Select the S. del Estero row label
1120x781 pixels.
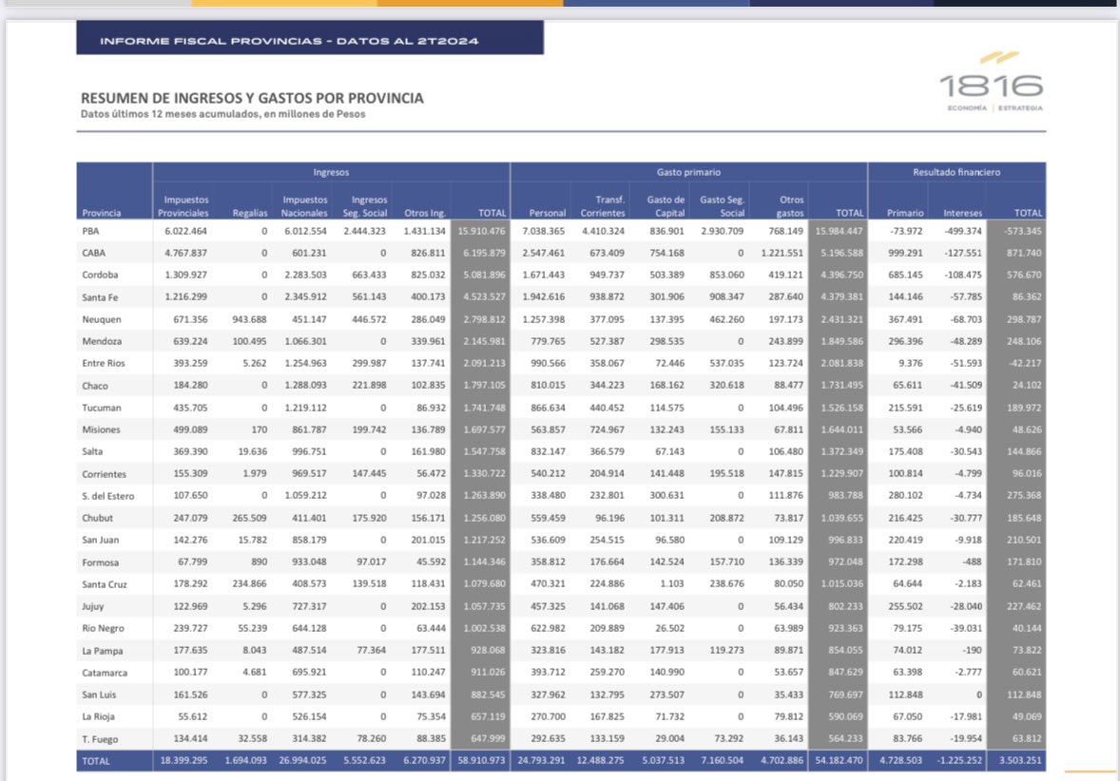pyautogui.click(x=107, y=496)
